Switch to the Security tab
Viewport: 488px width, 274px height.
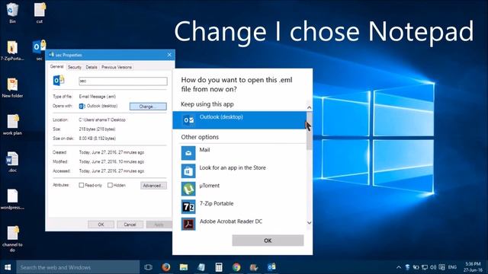click(75, 67)
